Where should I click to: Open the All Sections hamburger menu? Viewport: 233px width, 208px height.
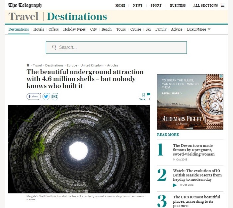(x=222, y=5)
